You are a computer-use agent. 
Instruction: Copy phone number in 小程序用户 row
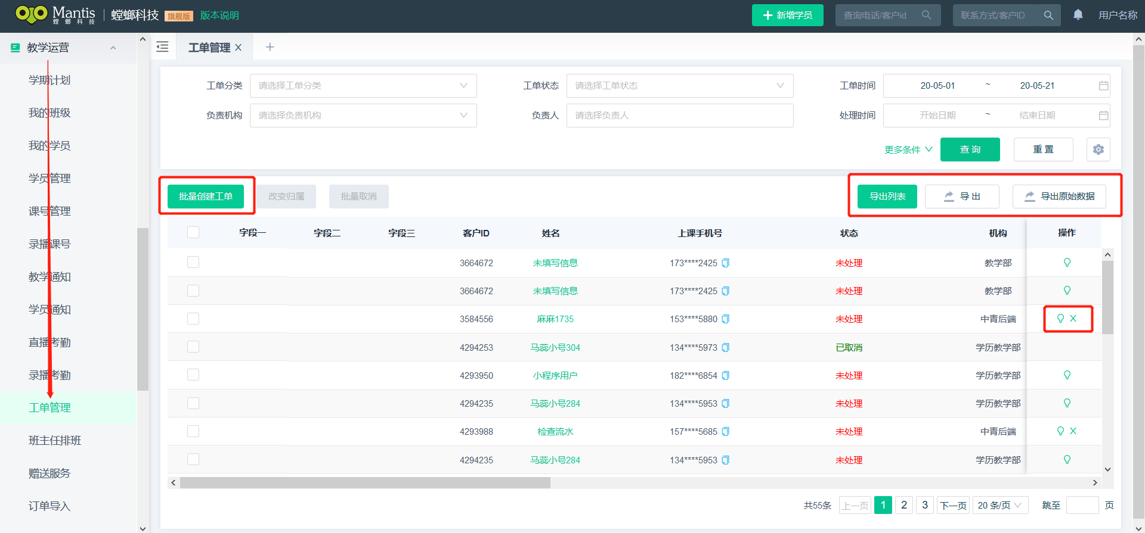click(726, 376)
